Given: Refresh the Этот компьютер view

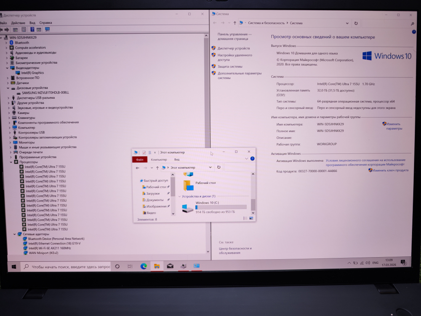Looking at the screenshot, I should 219,167.
